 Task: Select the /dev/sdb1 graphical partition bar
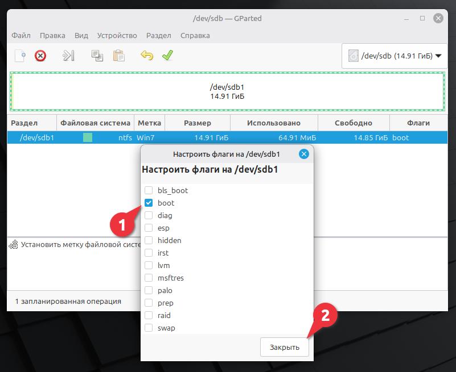click(x=227, y=91)
